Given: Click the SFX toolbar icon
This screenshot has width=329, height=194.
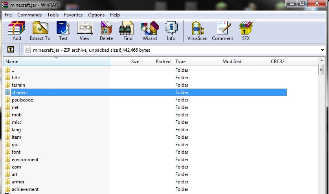Looking at the screenshot, I should point(246,28).
